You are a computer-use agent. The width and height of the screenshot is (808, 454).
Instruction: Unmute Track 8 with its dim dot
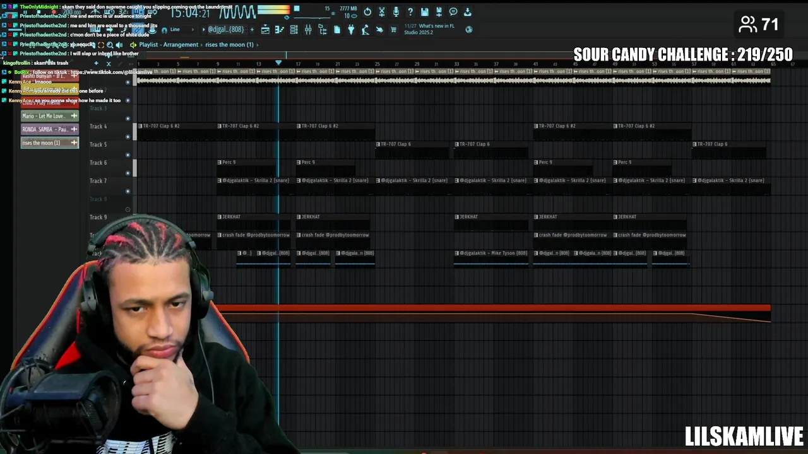pyautogui.click(x=128, y=209)
